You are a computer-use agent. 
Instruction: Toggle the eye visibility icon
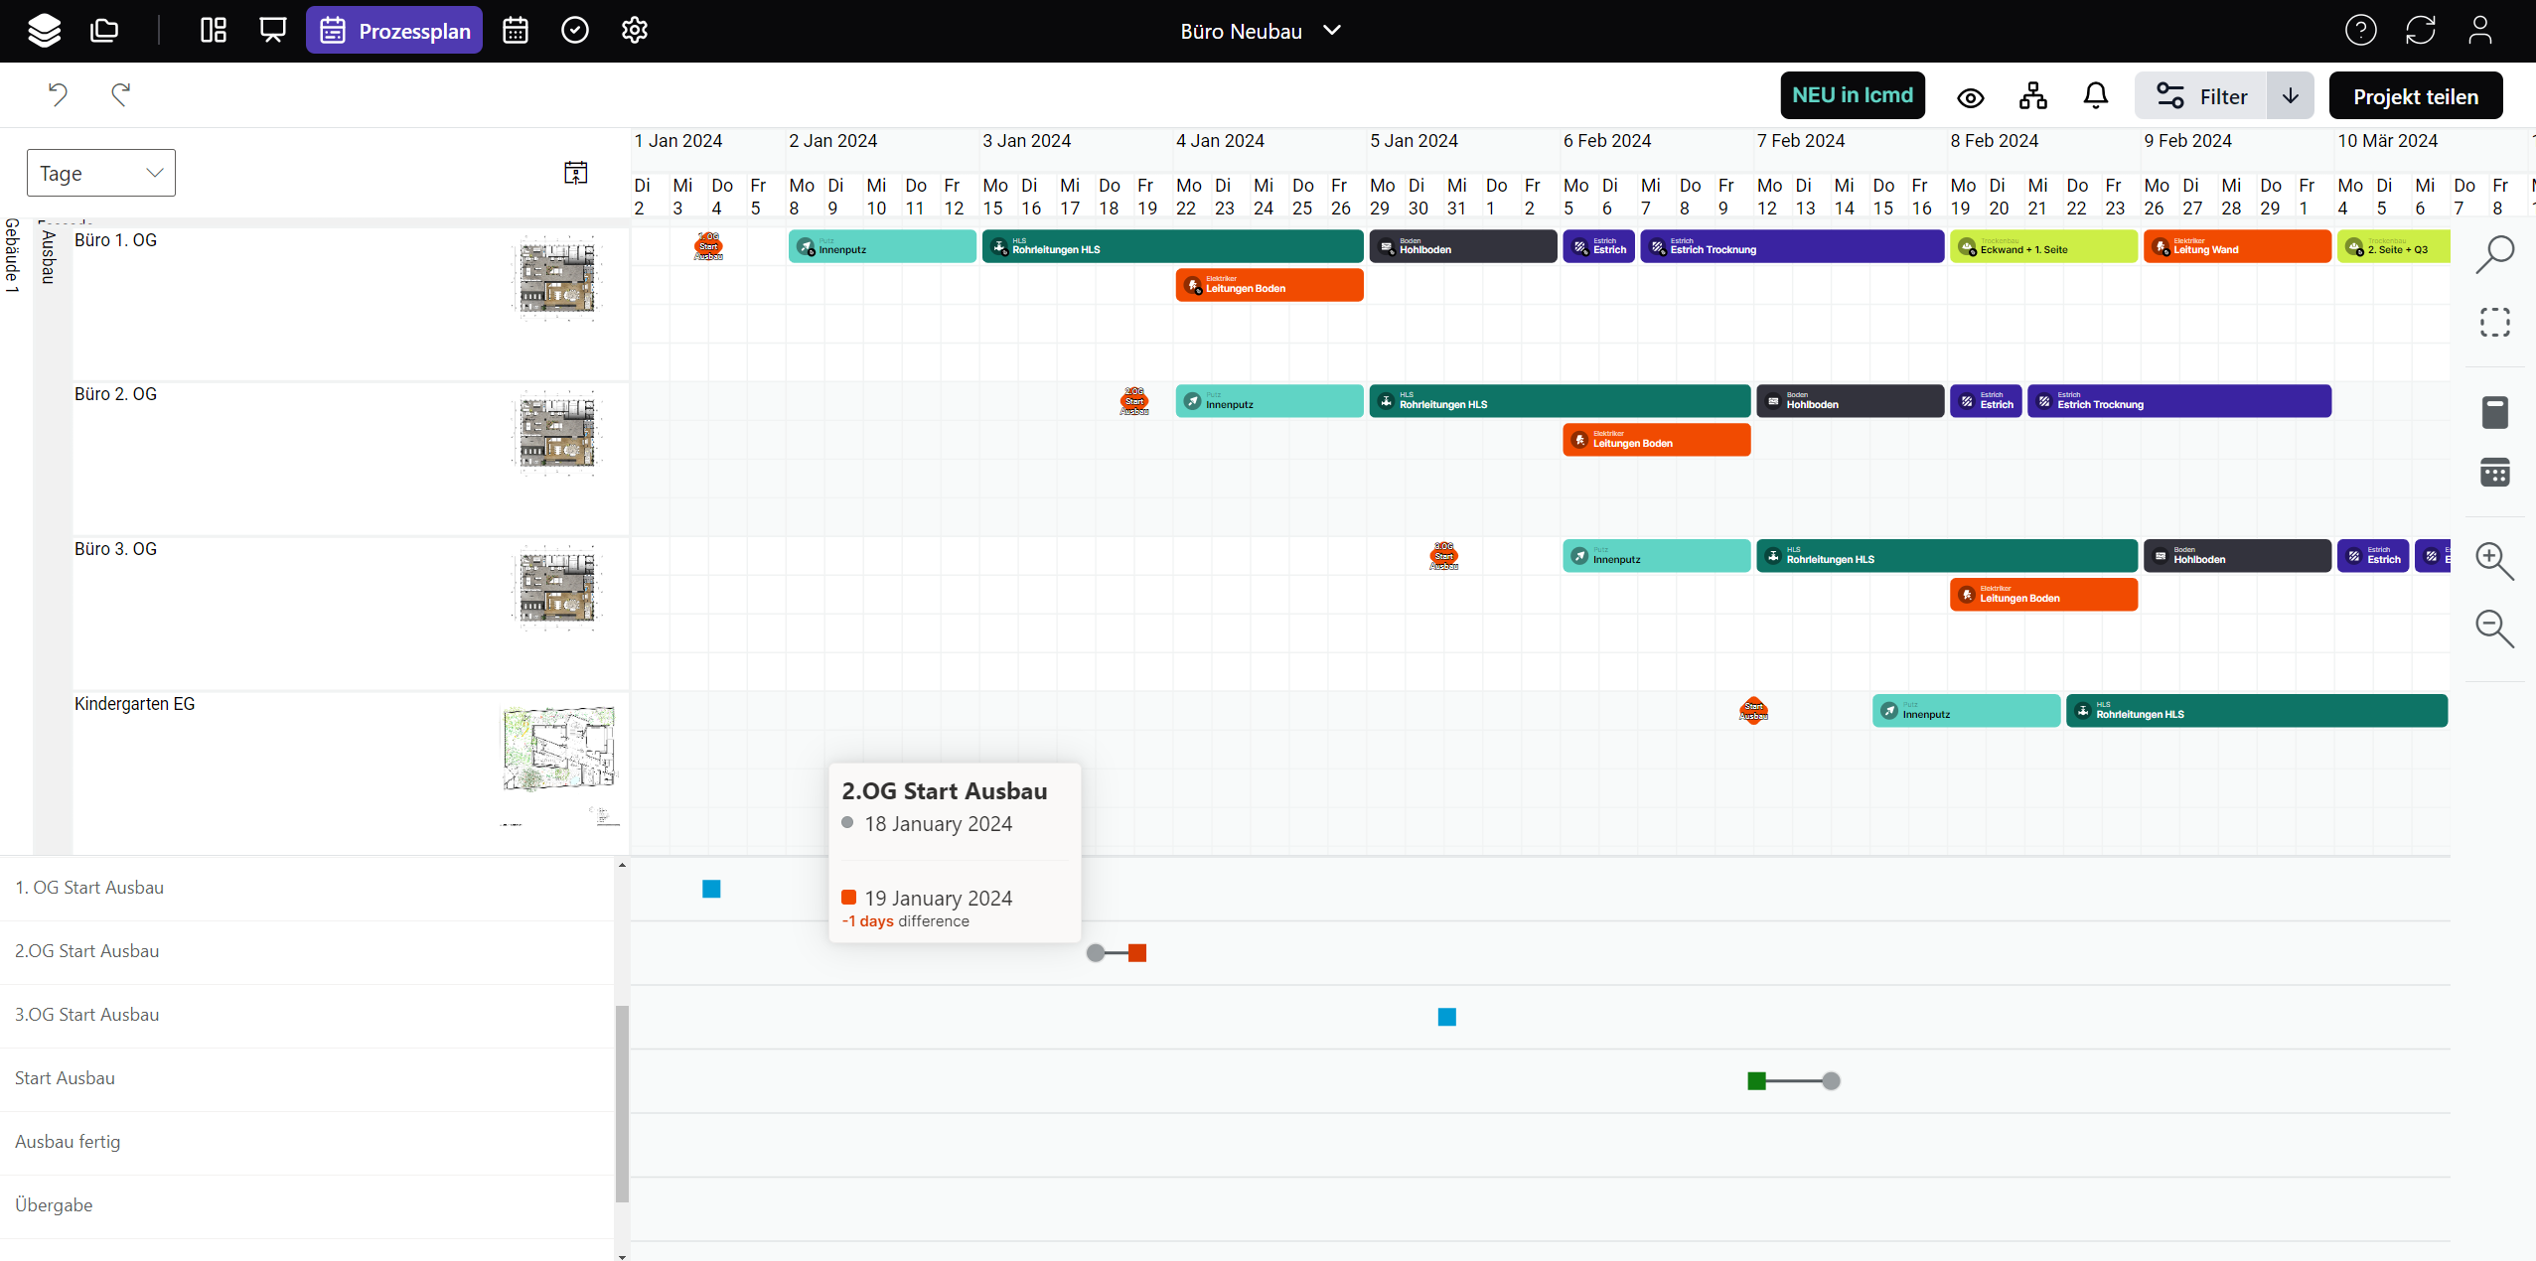tap(1970, 97)
